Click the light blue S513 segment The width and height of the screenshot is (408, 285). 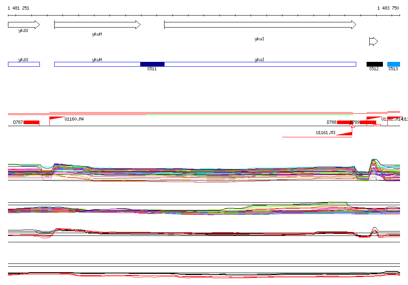(393, 64)
